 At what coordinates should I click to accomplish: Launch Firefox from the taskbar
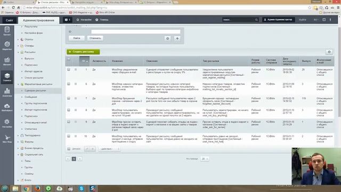pos(37,188)
